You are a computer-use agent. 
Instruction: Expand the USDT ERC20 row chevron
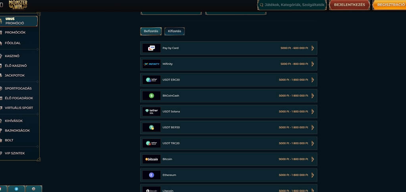point(312,80)
